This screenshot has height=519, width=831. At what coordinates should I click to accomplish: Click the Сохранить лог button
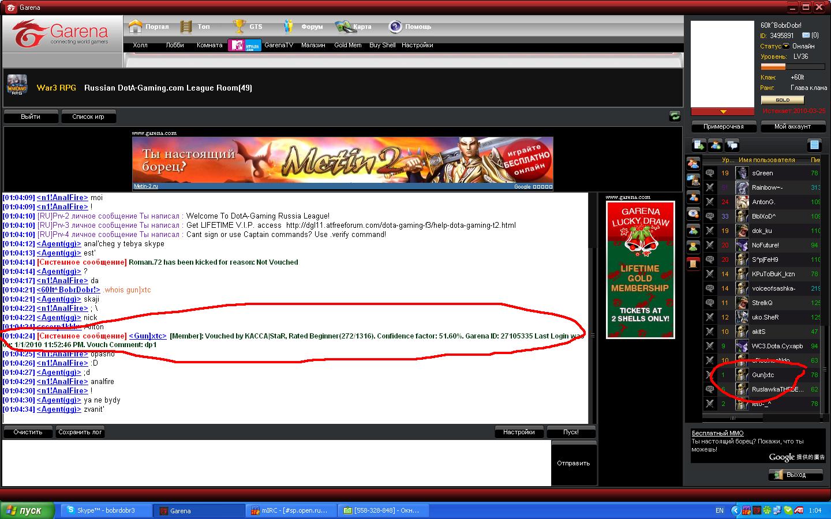coord(80,432)
